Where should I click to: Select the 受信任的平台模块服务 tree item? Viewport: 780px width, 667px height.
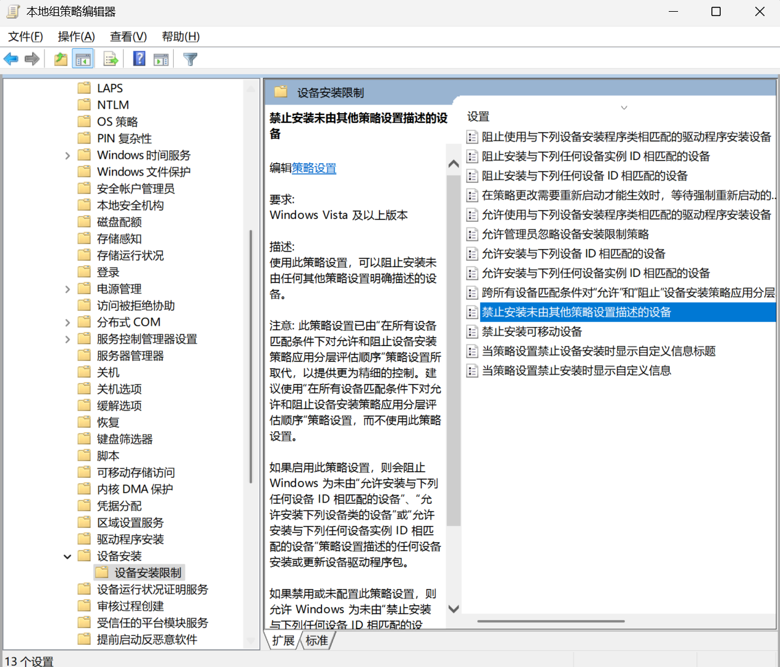[x=153, y=622]
